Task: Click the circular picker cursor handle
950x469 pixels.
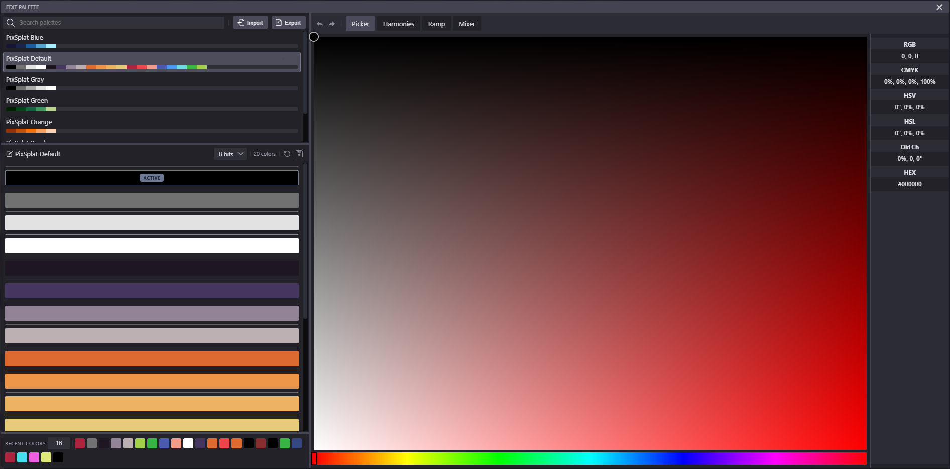Action: tap(314, 37)
